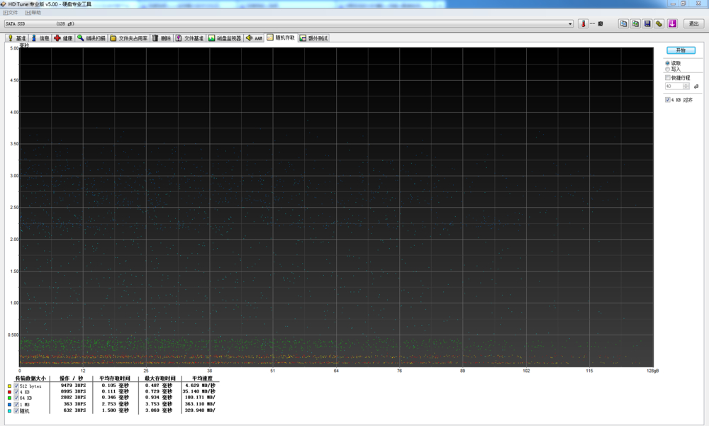
Task: Uncheck the 512 bytes transfer size checkbox
Action: pos(16,386)
